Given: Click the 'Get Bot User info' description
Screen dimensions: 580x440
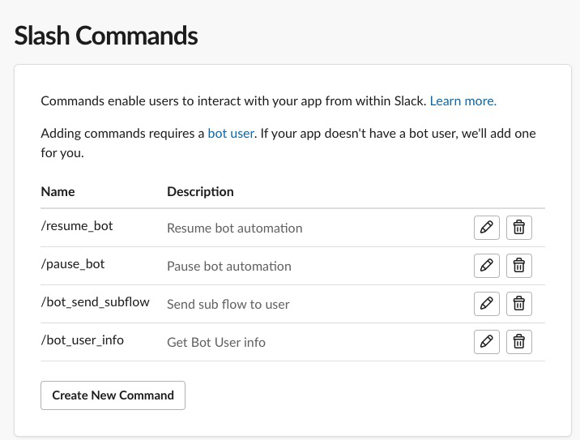Looking at the screenshot, I should pos(216,342).
